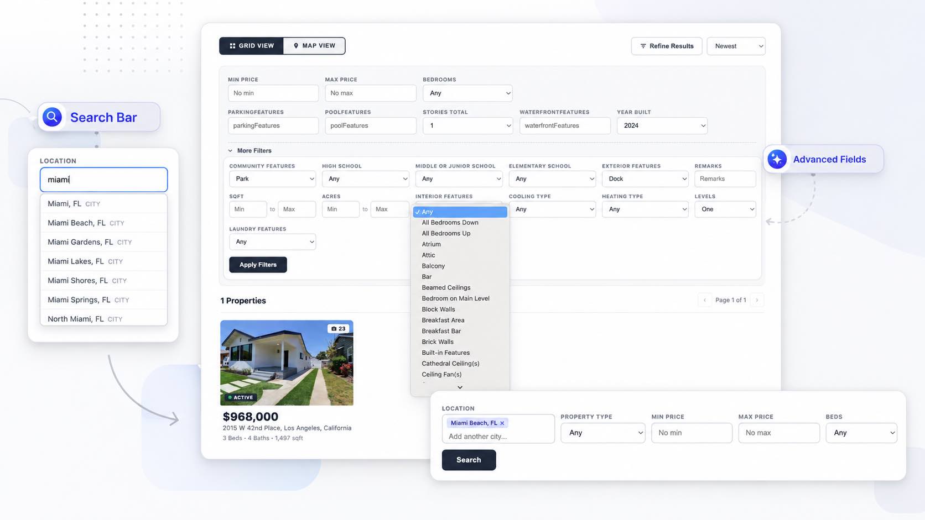
Task: Click the Acres Min input
Action: pyautogui.click(x=341, y=209)
